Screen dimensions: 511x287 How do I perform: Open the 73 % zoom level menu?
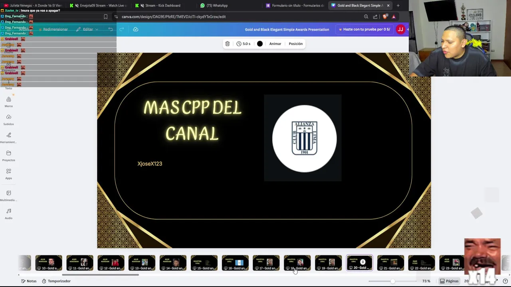426,281
